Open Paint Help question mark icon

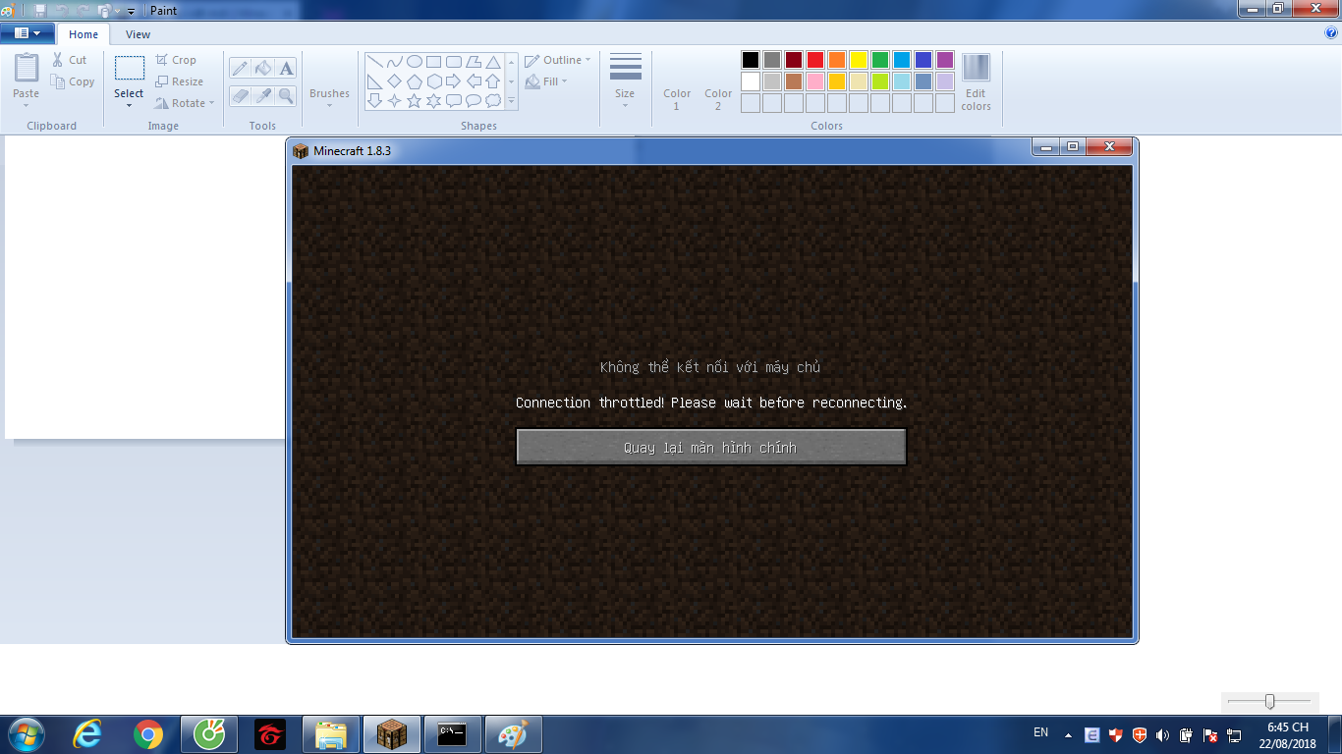(1331, 33)
